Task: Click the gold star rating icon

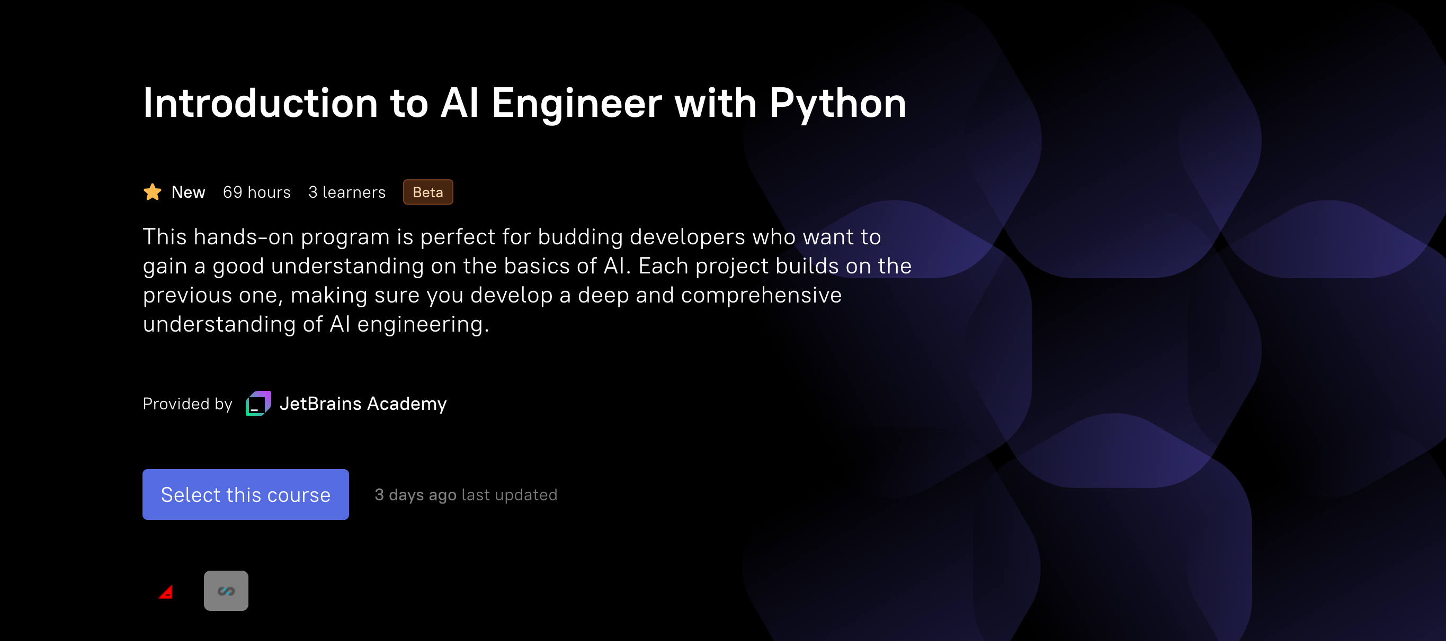Action: click(152, 192)
